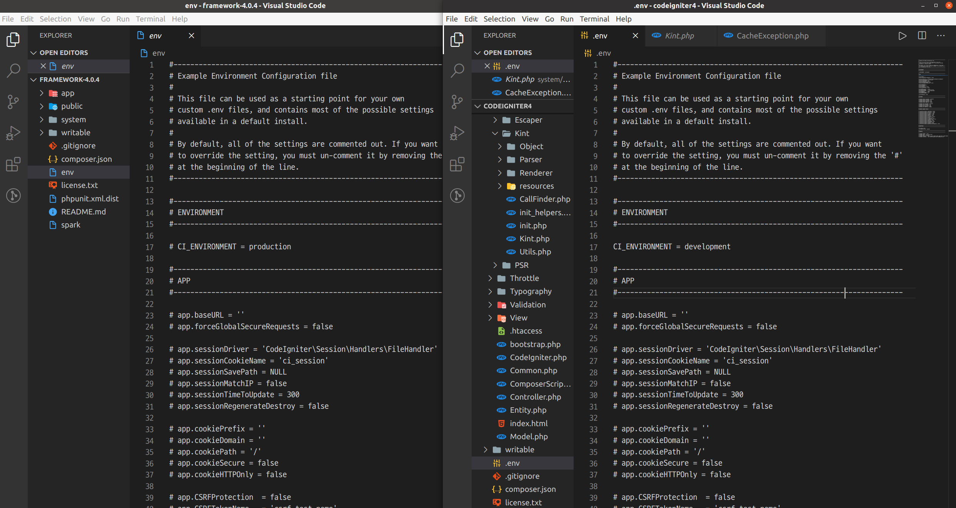
Task: Open Explorer icon in codeigniter4 window
Action: 457,40
